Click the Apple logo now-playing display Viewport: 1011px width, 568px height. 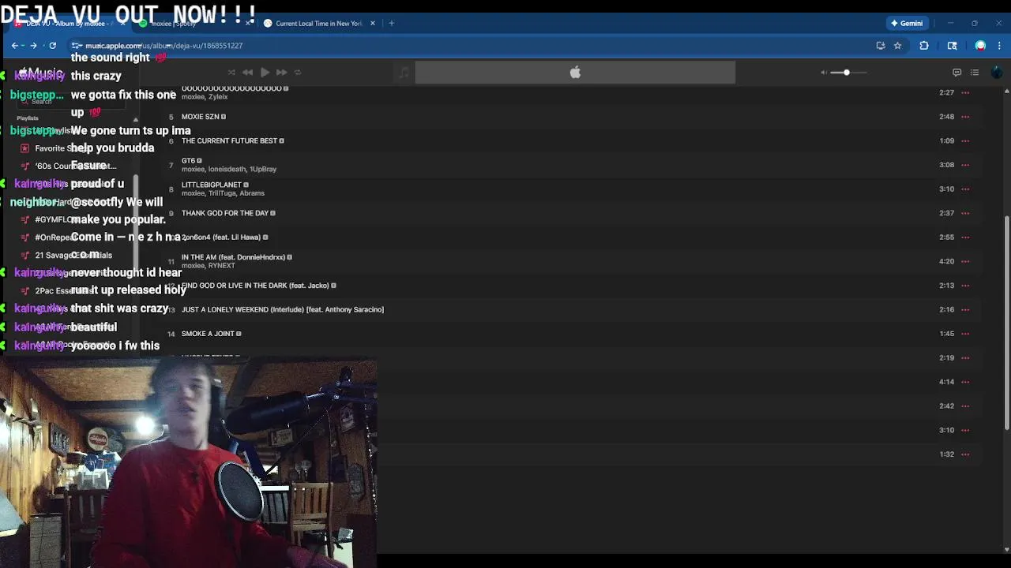(x=575, y=73)
